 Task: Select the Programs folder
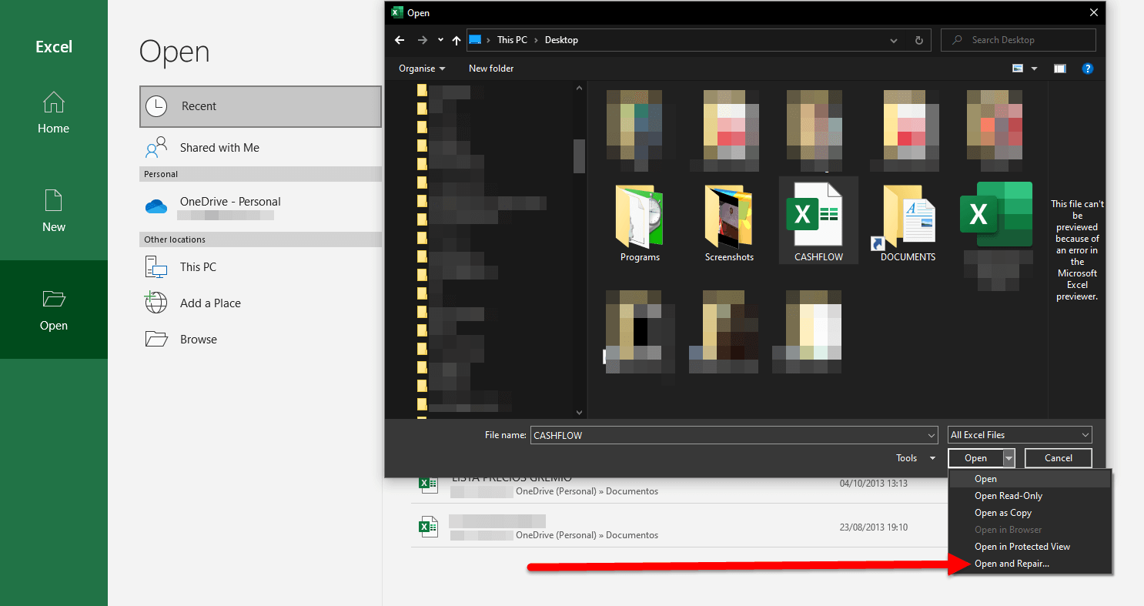640,223
